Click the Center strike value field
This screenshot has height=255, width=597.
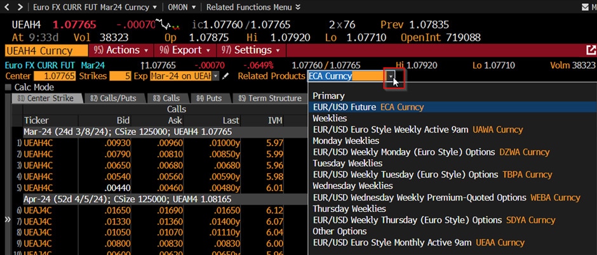pyautogui.click(x=59, y=76)
